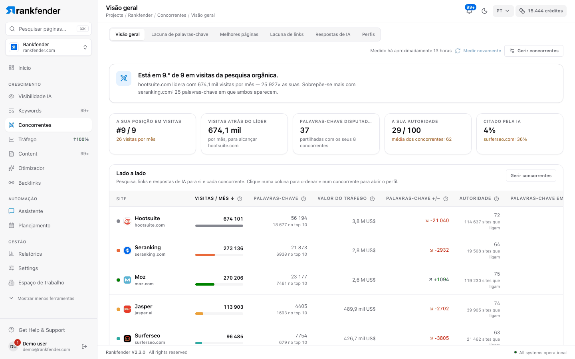Viewport: 575px width, 359px height.
Task: Open Visibilidade IA eye icon in sidebar
Action: [12, 96]
